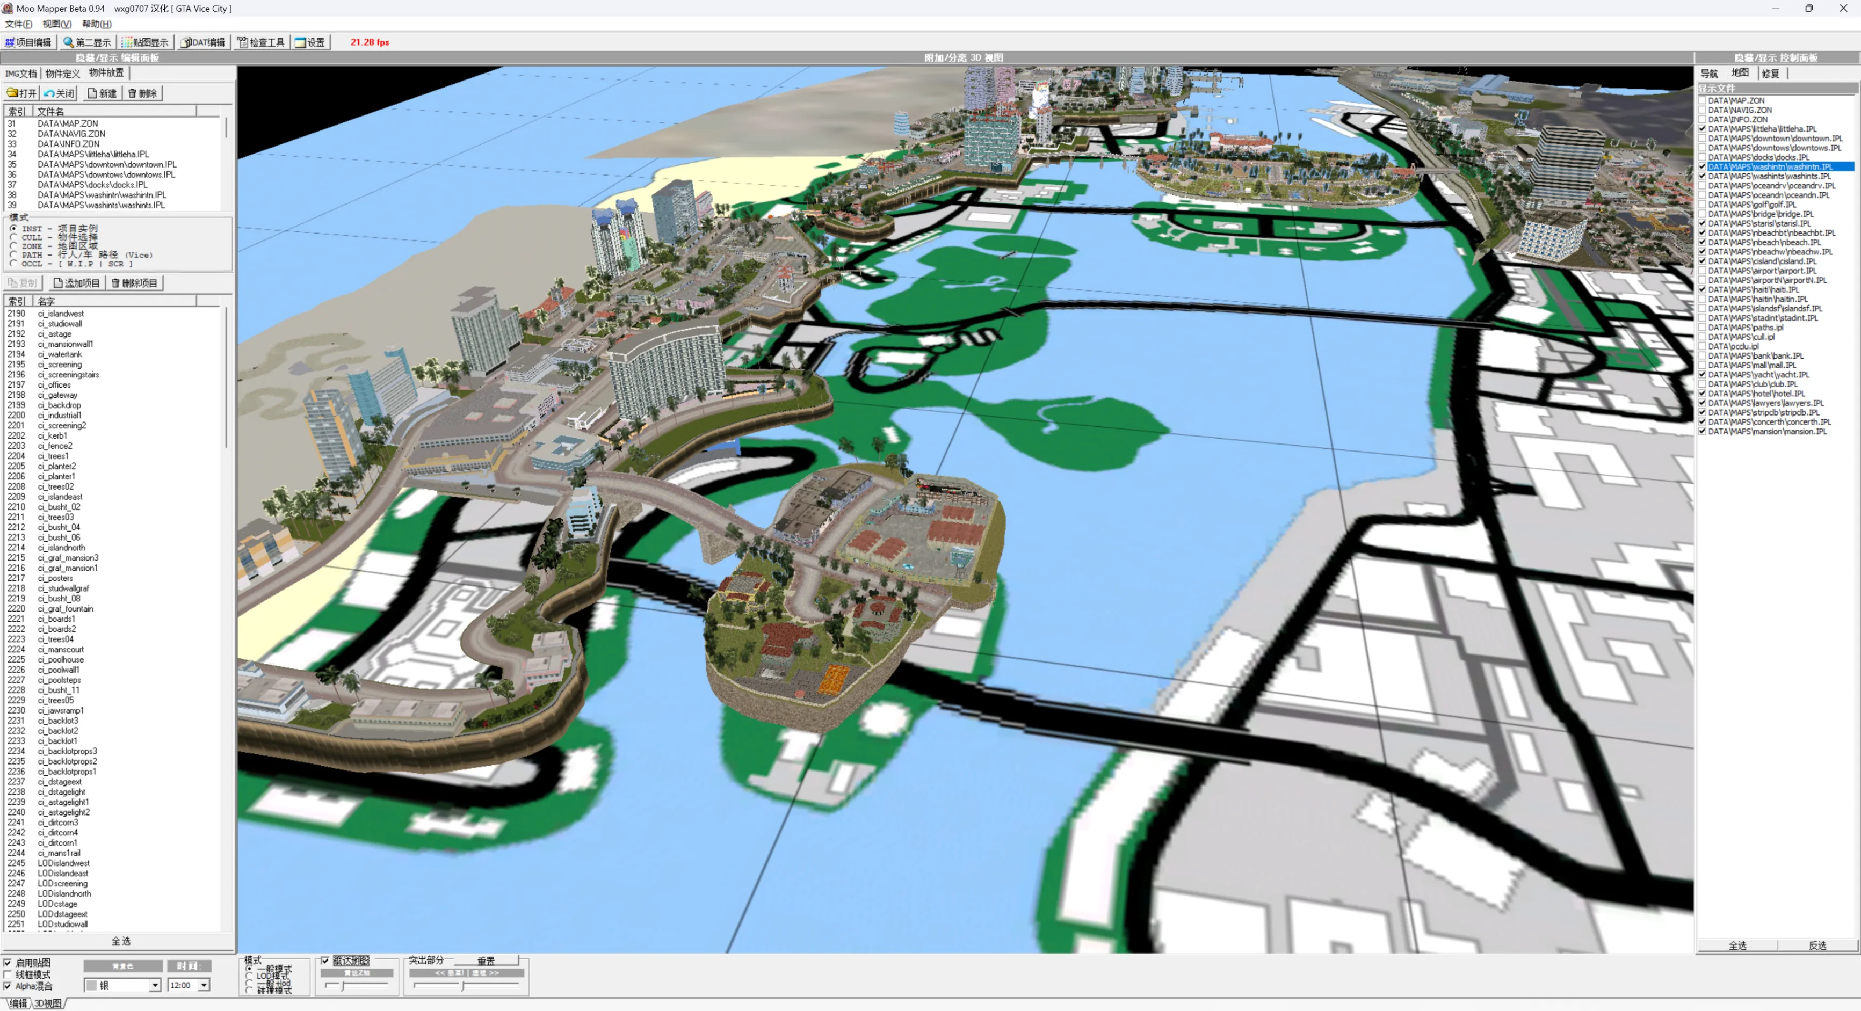Image resolution: width=1861 pixels, height=1011 pixels.
Task: Click the 添加项目 add item button
Action: tap(77, 283)
